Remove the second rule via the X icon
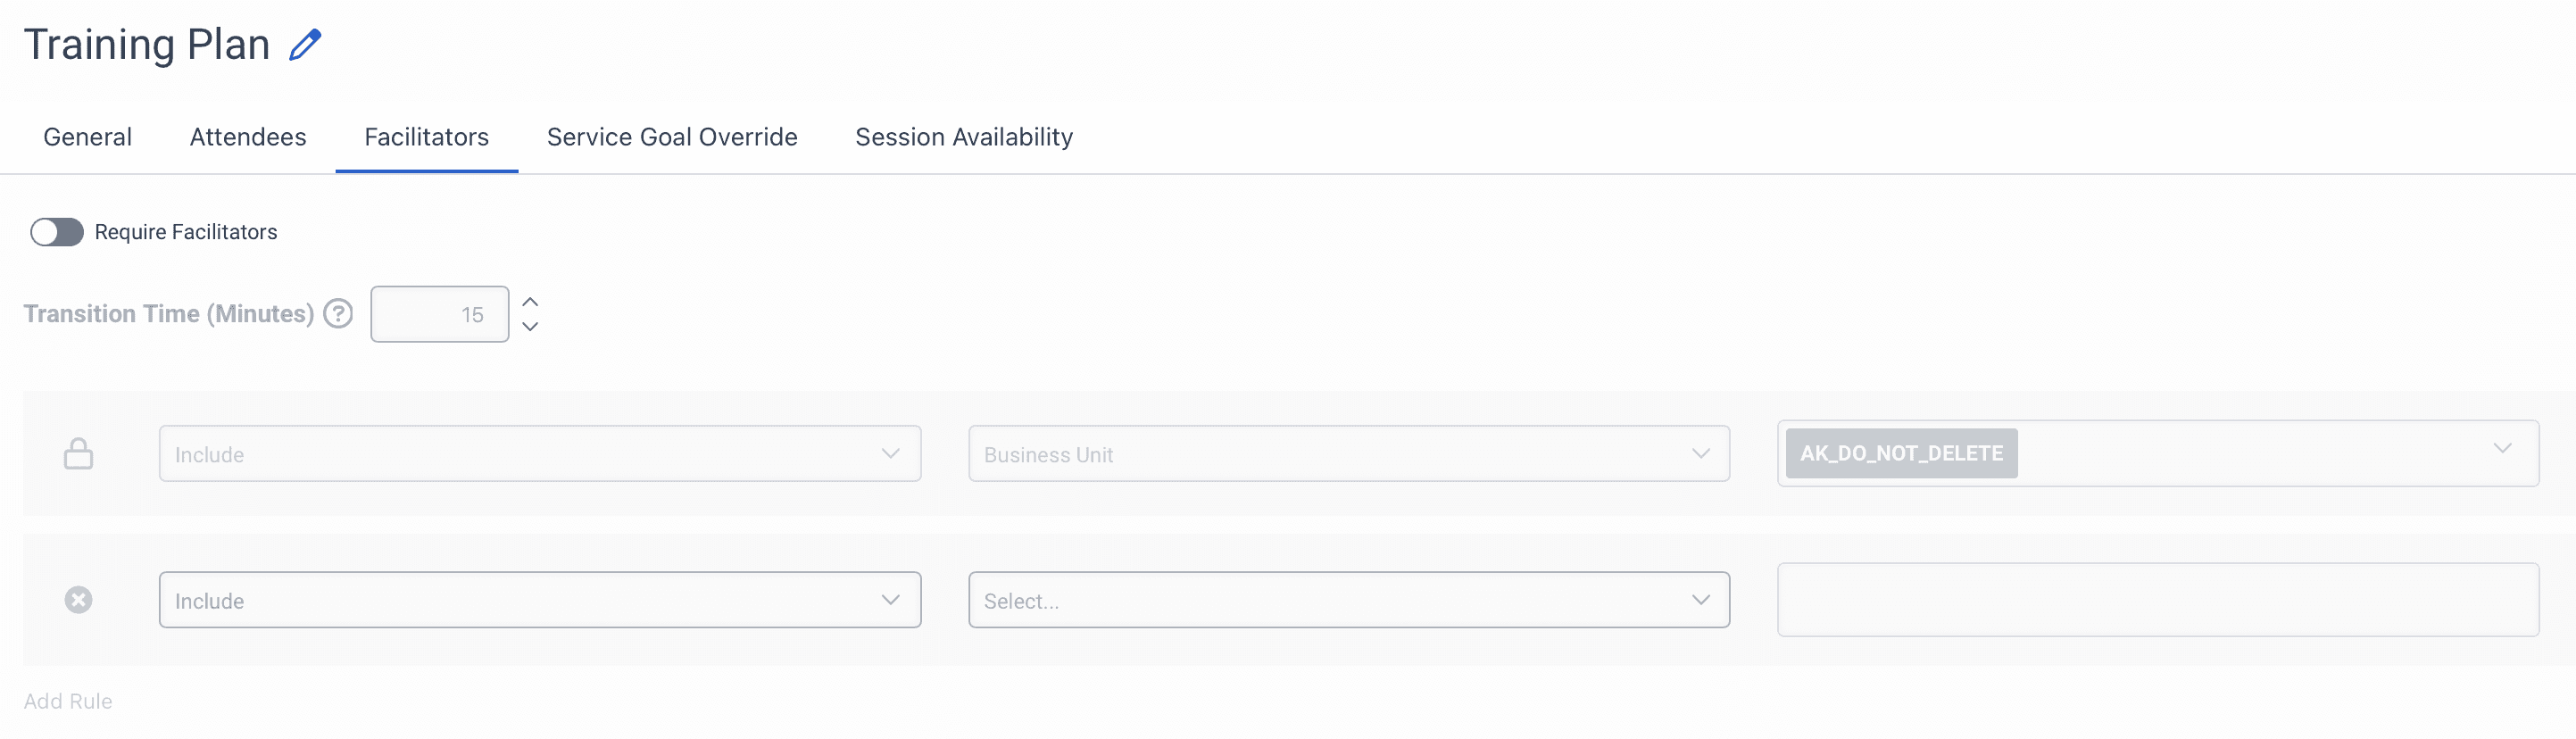The height and width of the screenshot is (739, 2576). (78, 599)
